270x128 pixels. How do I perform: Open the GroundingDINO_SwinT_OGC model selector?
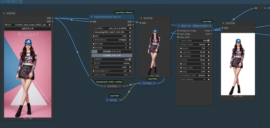point(112,32)
